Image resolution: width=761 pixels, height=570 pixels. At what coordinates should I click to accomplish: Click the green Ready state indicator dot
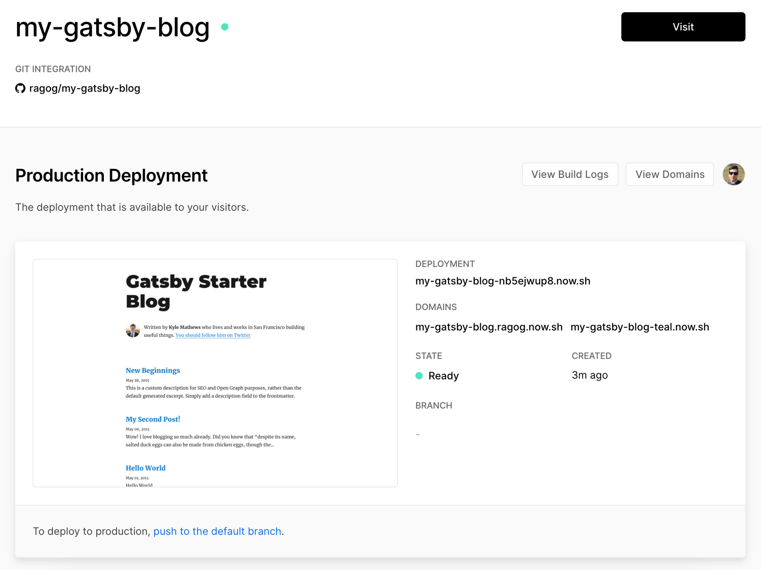[419, 376]
